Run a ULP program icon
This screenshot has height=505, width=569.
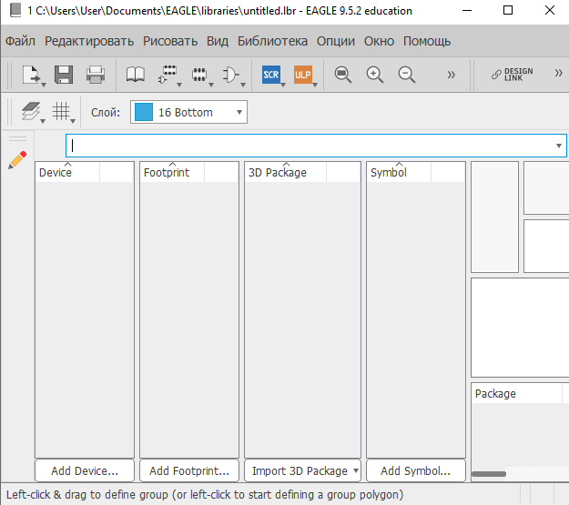click(302, 75)
